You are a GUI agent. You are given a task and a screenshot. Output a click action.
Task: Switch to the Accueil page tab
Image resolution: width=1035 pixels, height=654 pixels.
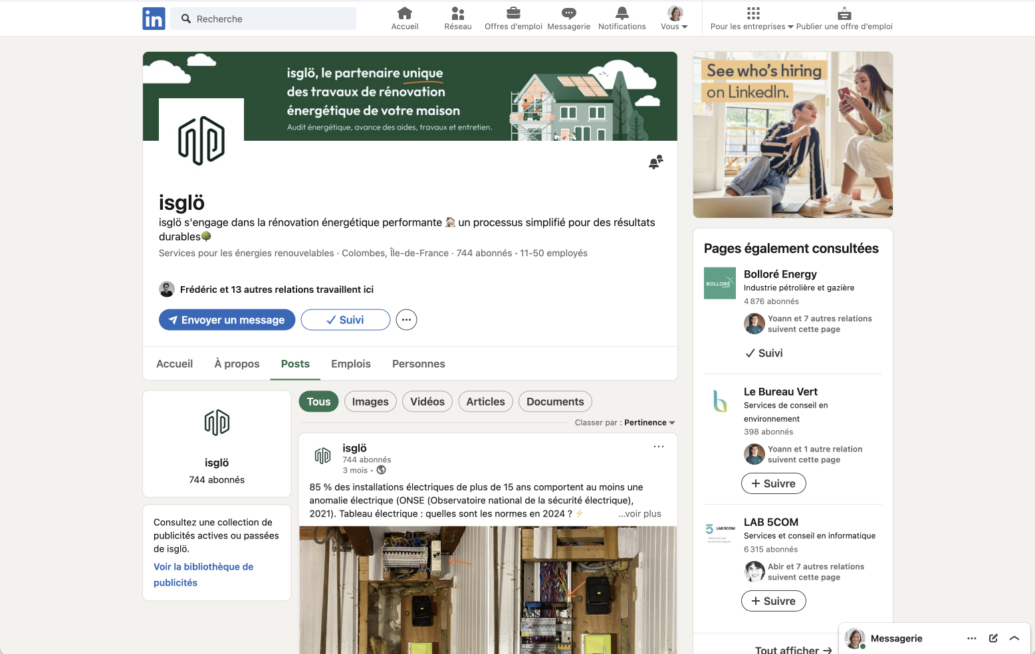pos(175,364)
